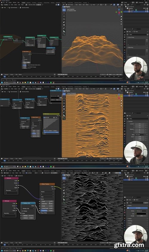The width and height of the screenshot is (149, 252).
Task: Open Windows Search box in top screenshot taskbar
Action: pos(10,82)
